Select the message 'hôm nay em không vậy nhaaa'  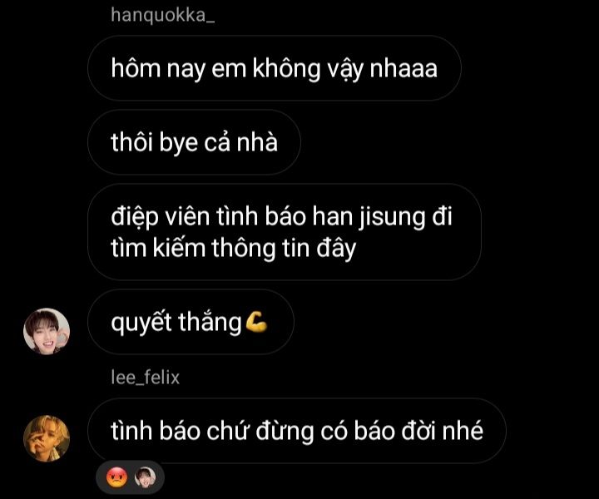click(275, 68)
